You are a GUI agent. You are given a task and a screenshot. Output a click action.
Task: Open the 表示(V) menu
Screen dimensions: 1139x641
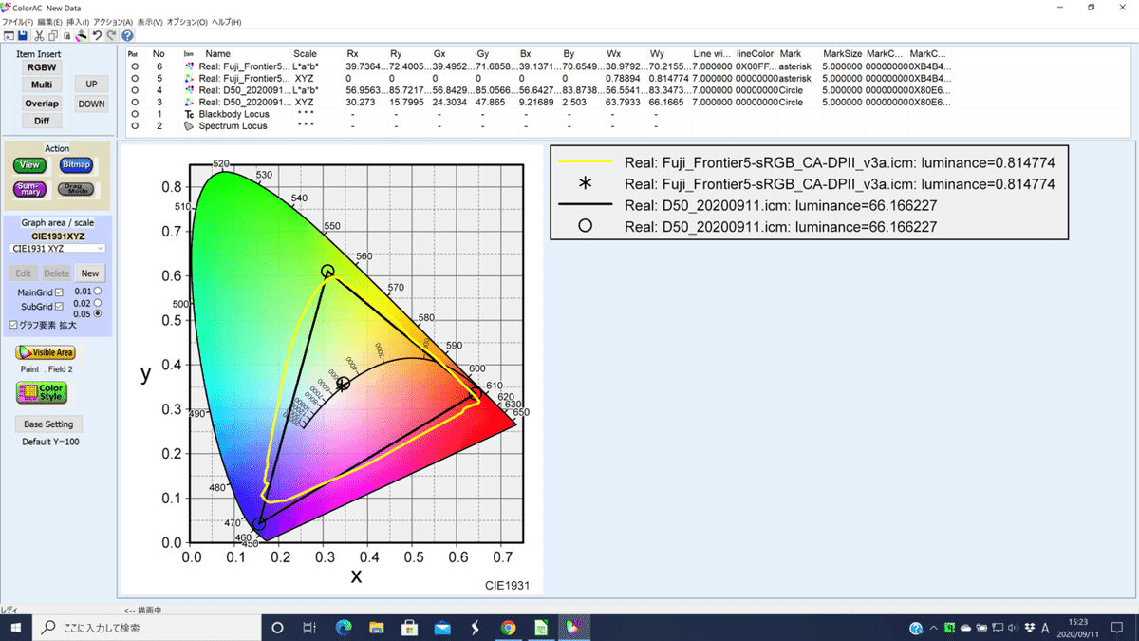150,22
